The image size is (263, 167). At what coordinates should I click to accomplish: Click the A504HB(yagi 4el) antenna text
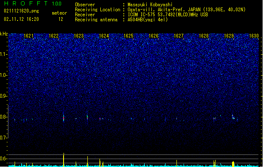(x=148, y=20)
